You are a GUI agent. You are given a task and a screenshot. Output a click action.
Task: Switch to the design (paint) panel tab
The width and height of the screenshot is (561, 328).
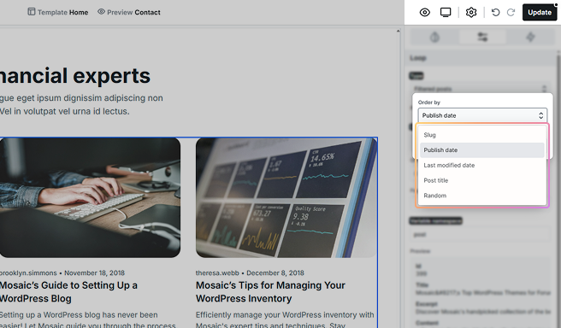point(434,38)
